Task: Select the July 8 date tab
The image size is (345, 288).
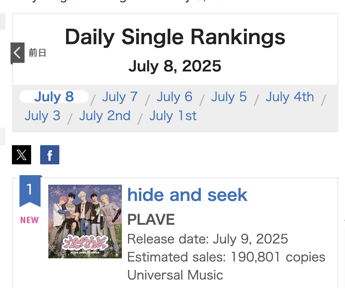Action: coord(54,97)
